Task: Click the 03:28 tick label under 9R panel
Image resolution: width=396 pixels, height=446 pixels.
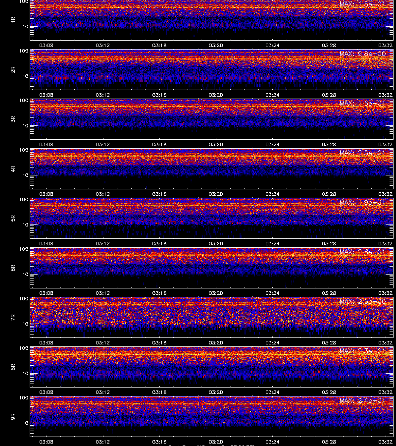Action: pos(329,442)
